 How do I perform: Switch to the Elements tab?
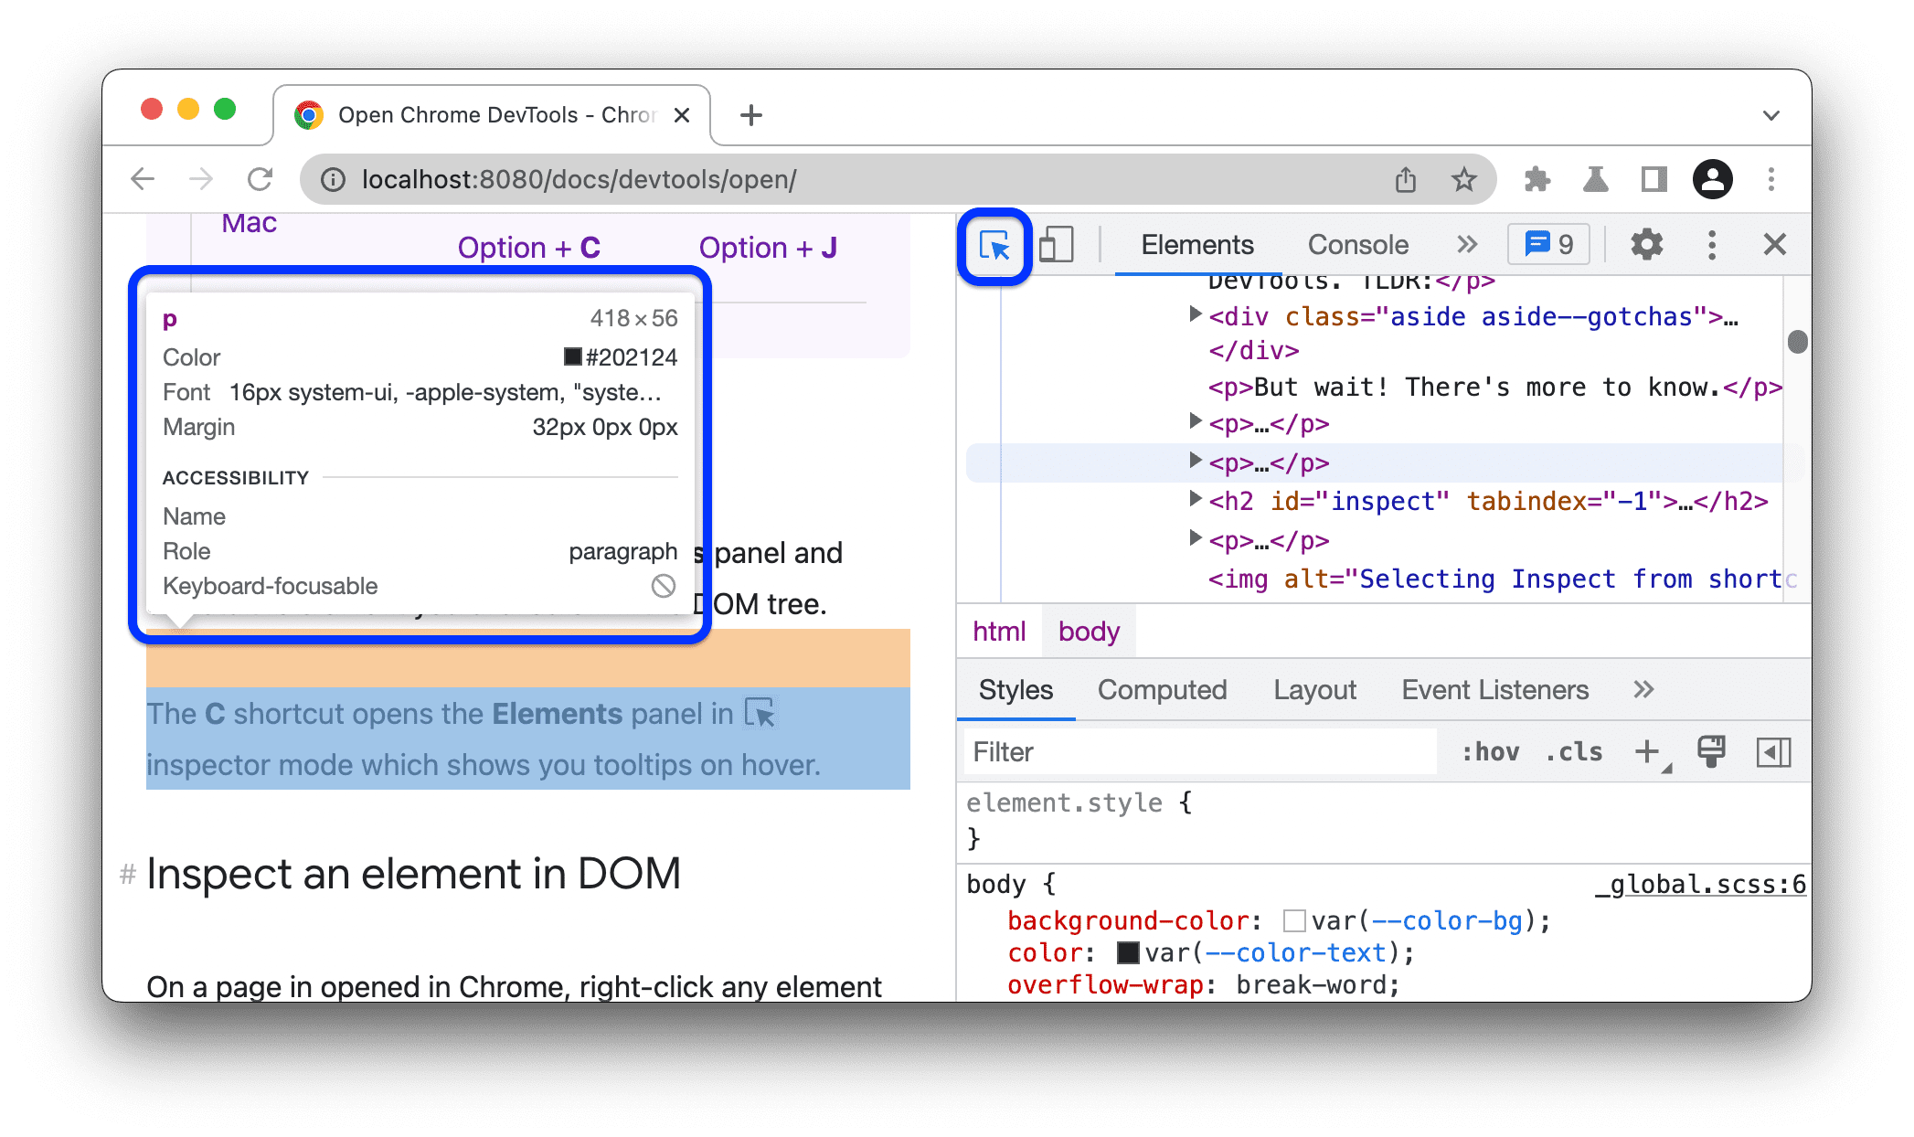point(1196,244)
